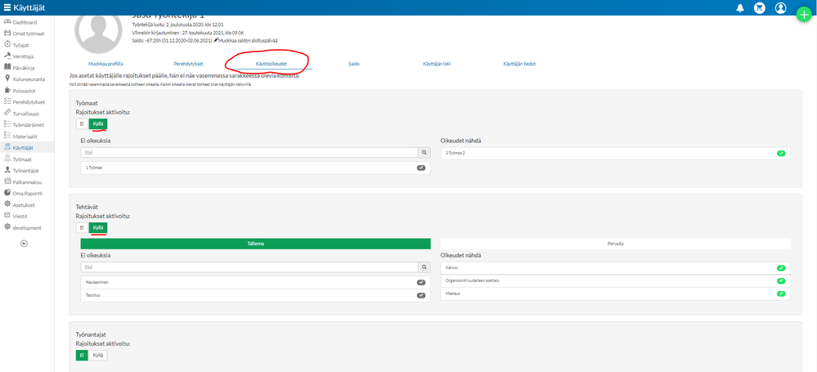Toggle the green check on Maalaus
This screenshot has height=372, width=817.
coord(780,294)
